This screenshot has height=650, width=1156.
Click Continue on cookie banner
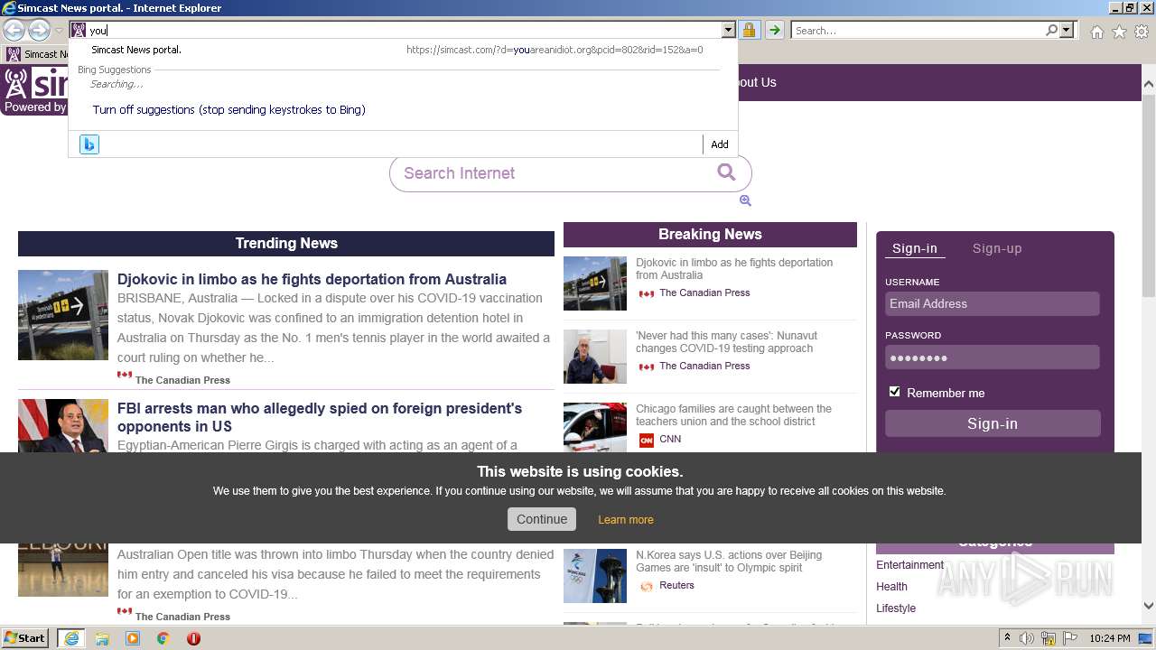(542, 519)
